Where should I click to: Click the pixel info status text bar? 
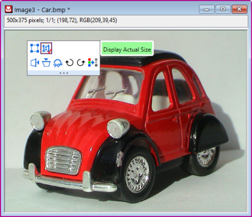click(x=126, y=21)
